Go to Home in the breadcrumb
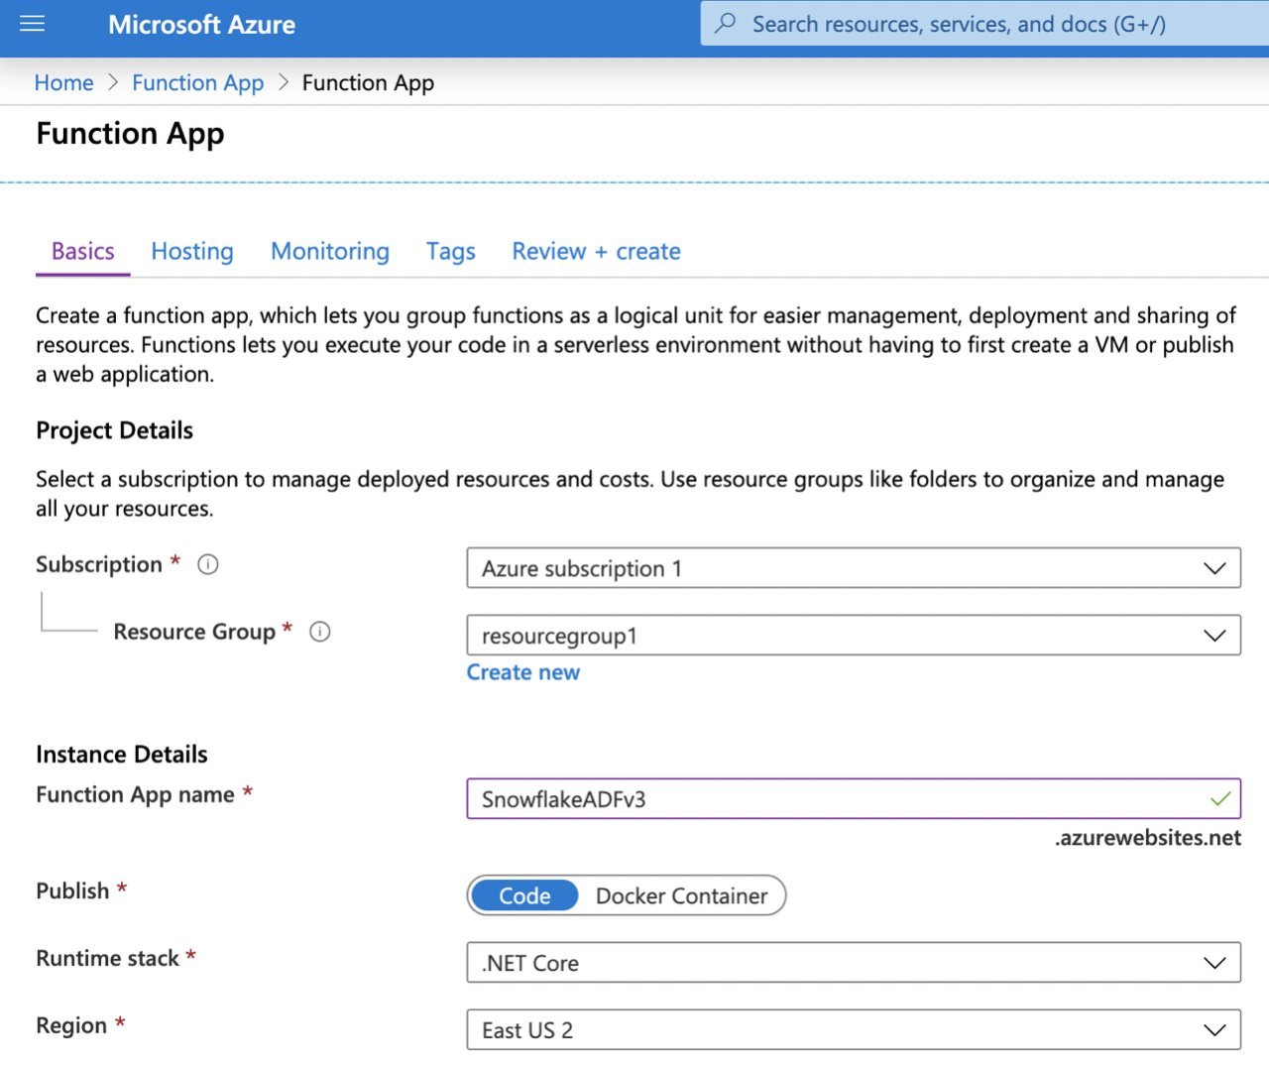 (64, 83)
